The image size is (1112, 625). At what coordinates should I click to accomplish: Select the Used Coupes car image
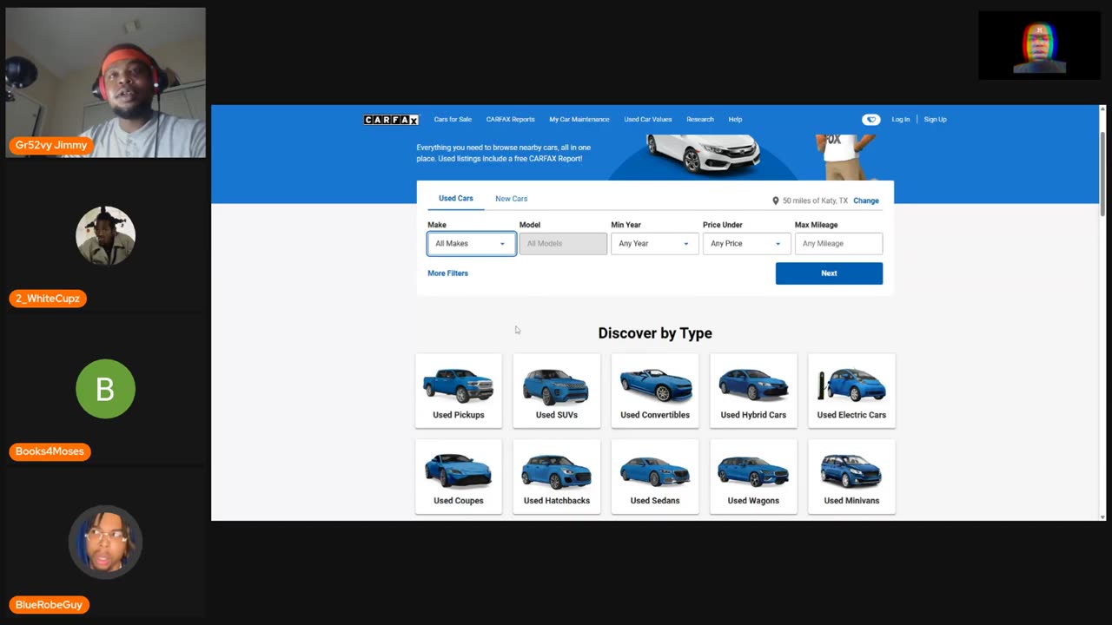(459, 471)
